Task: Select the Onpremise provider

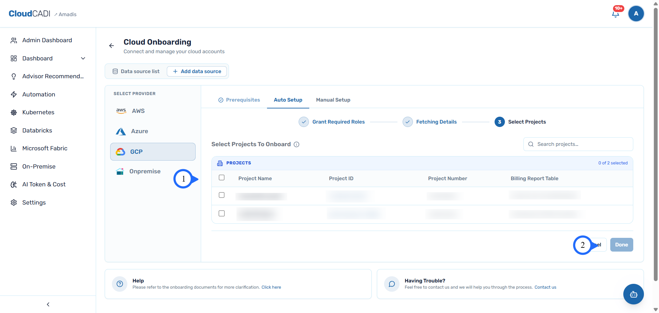Action: coord(153,171)
